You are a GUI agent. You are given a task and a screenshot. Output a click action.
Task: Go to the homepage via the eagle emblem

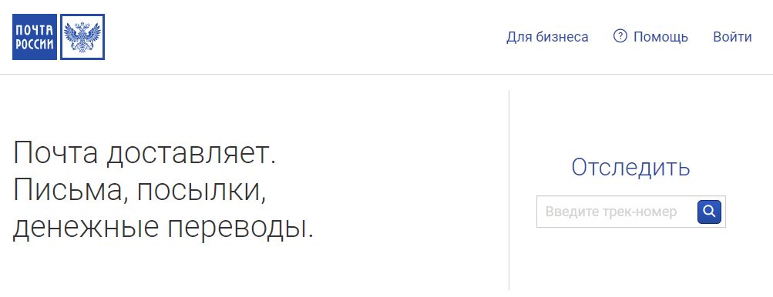tap(82, 37)
